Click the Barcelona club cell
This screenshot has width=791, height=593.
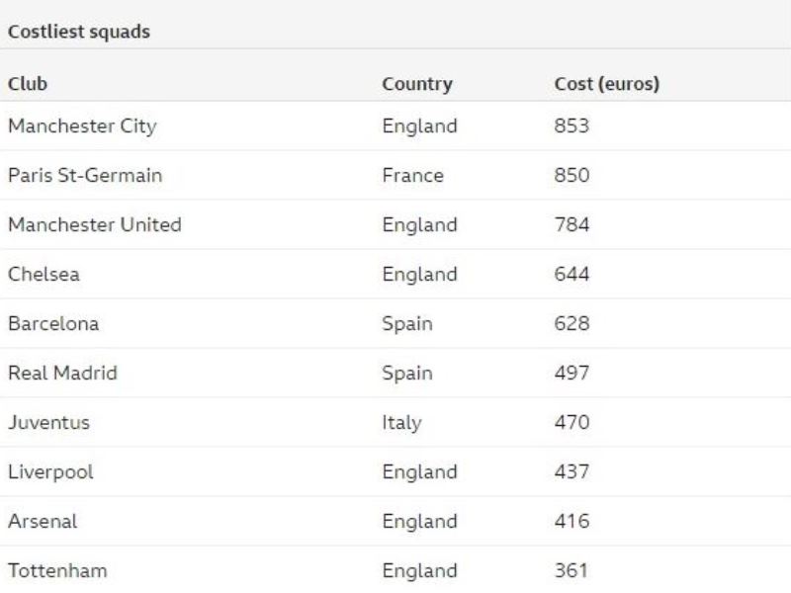coord(53,323)
